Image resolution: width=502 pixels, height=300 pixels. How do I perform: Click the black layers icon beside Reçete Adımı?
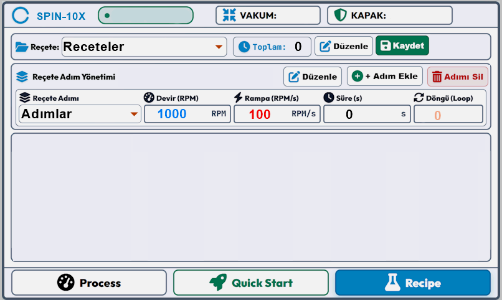[x=25, y=98]
